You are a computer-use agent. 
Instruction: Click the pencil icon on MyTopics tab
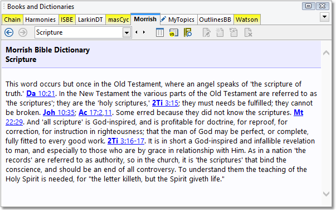pyautogui.click(x=163, y=19)
